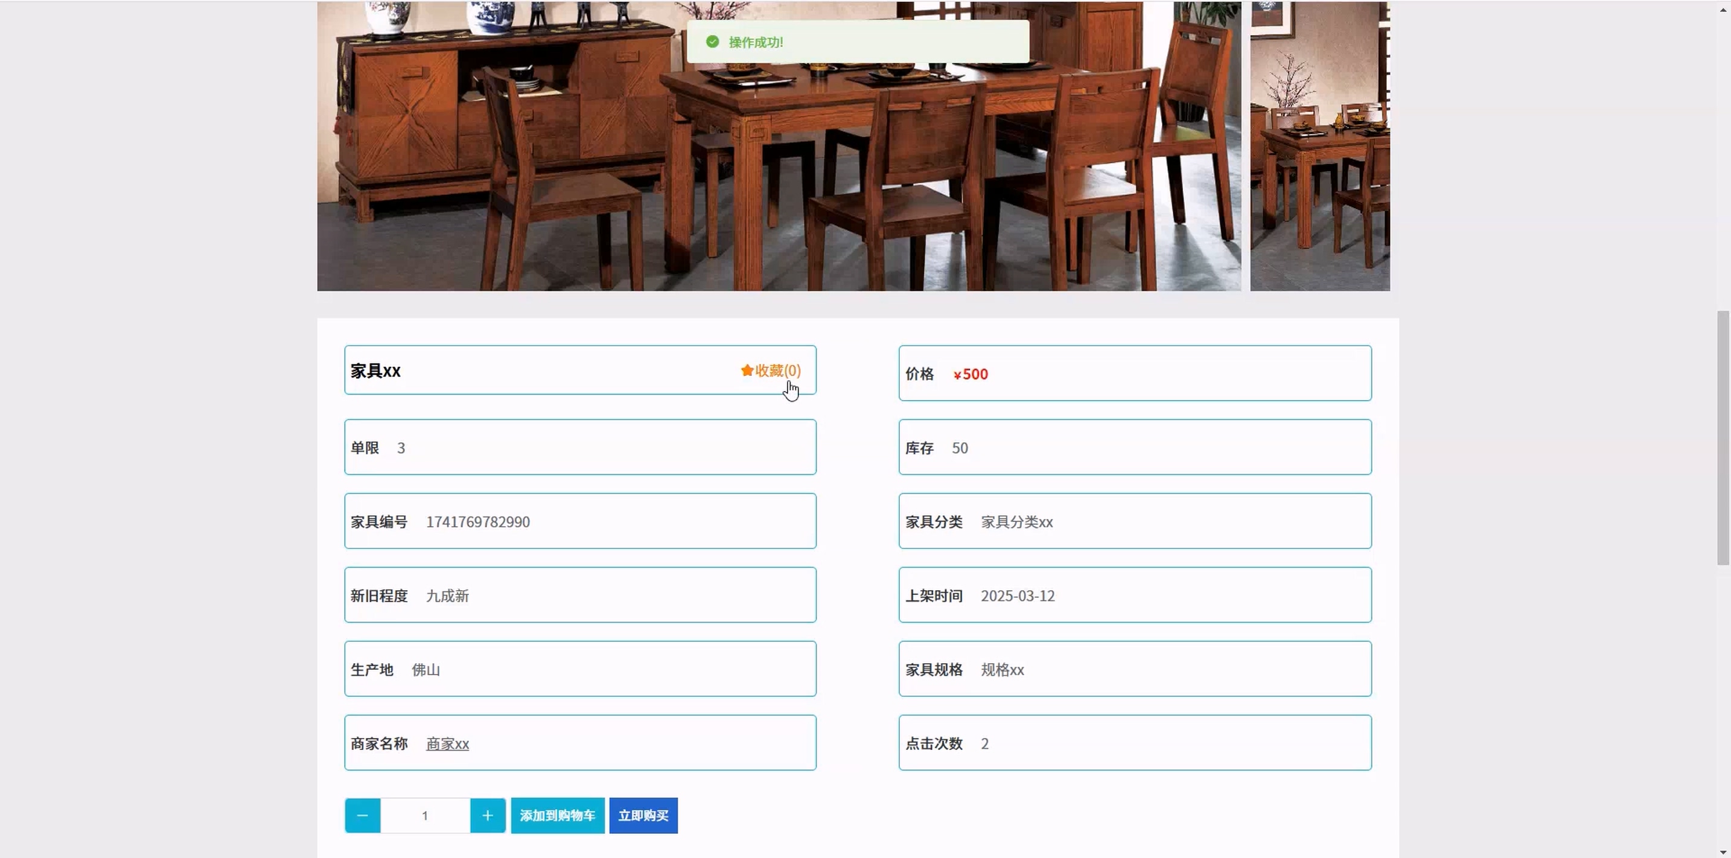
Task: Open the 商家xx merchant link
Action: click(447, 744)
